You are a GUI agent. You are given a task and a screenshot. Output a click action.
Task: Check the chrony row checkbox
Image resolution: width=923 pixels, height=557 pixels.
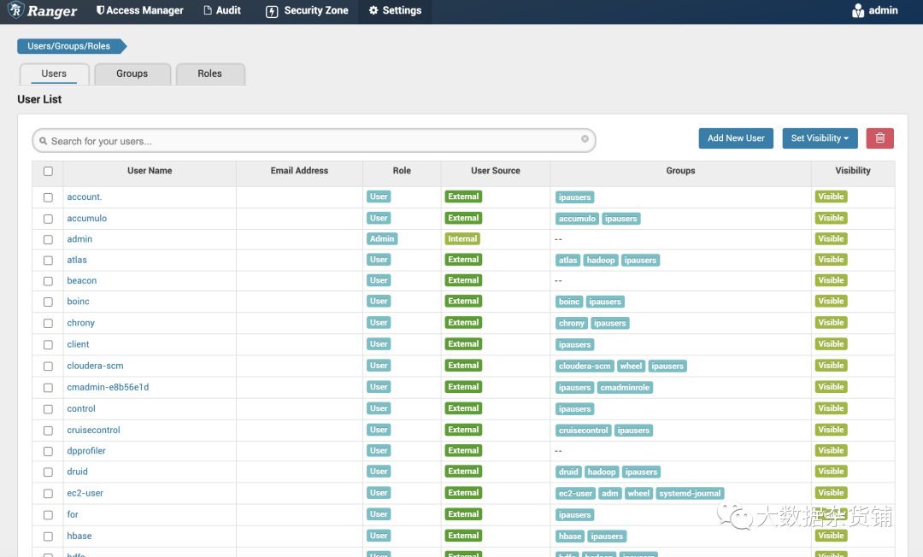pyautogui.click(x=48, y=324)
